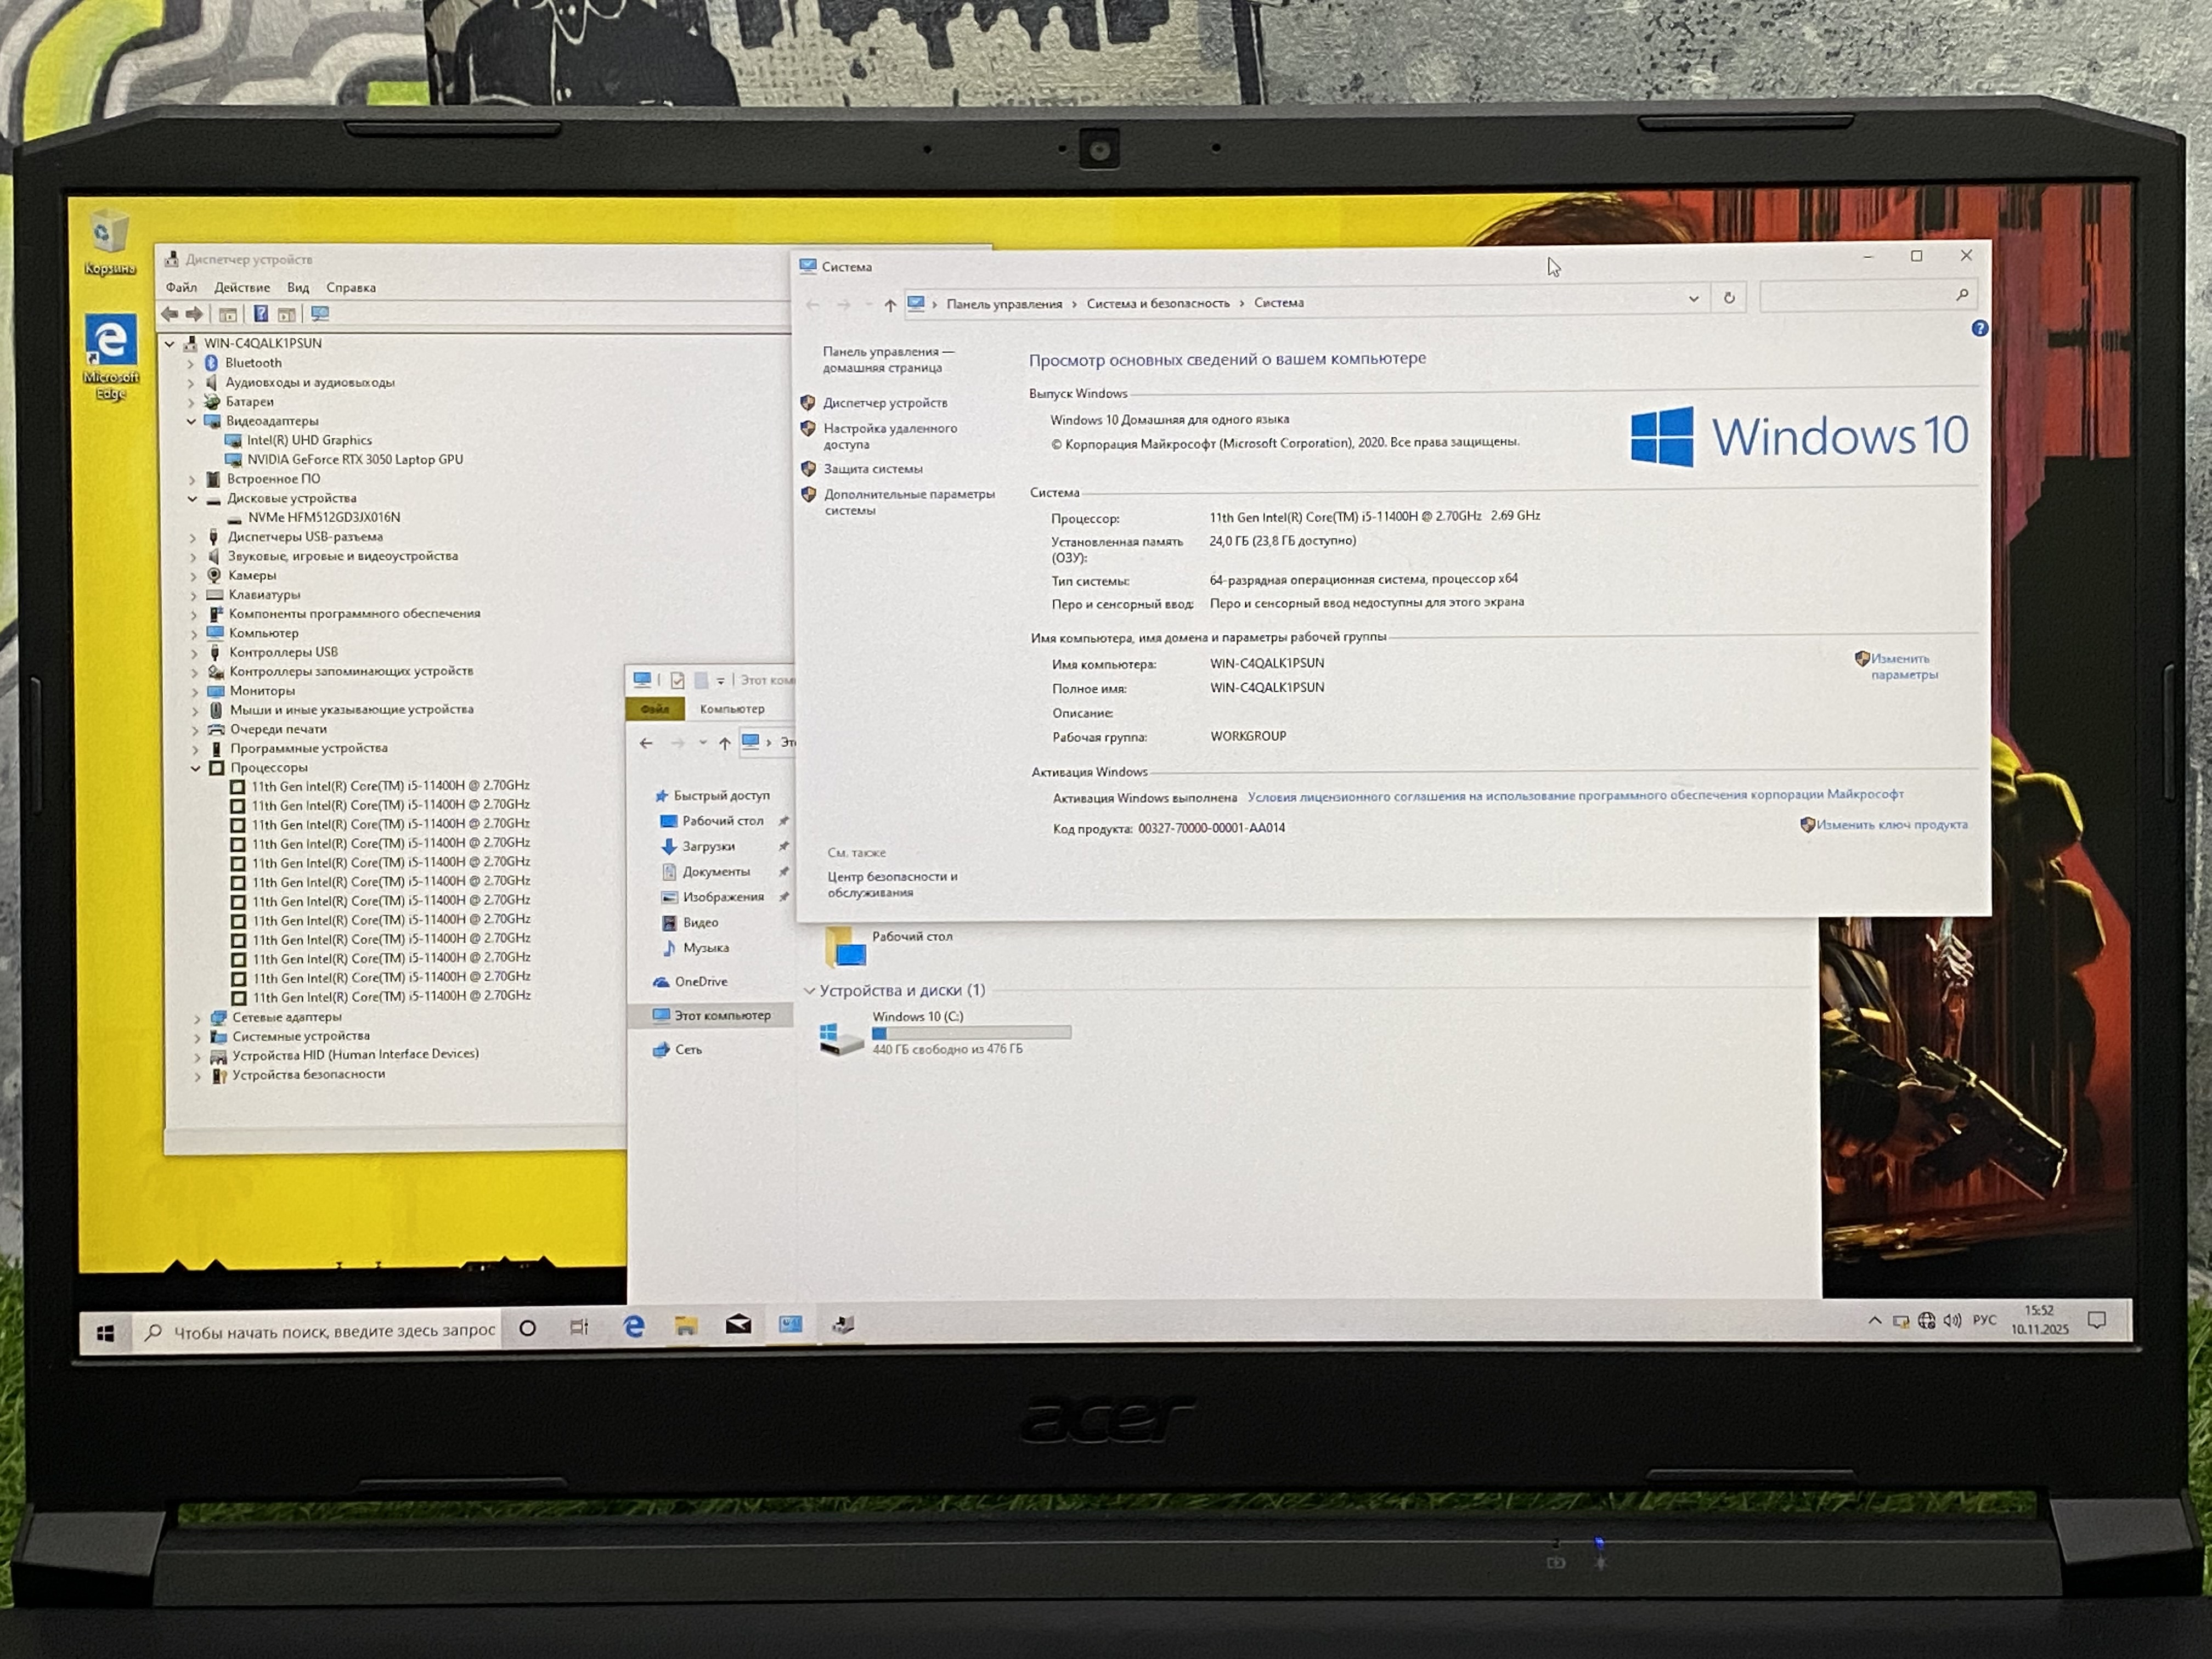
Task: Open the Mail app from taskbar
Action: pyautogui.click(x=738, y=1326)
